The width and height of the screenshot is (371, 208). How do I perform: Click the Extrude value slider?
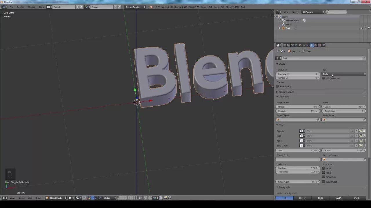[x=297, y=111]
